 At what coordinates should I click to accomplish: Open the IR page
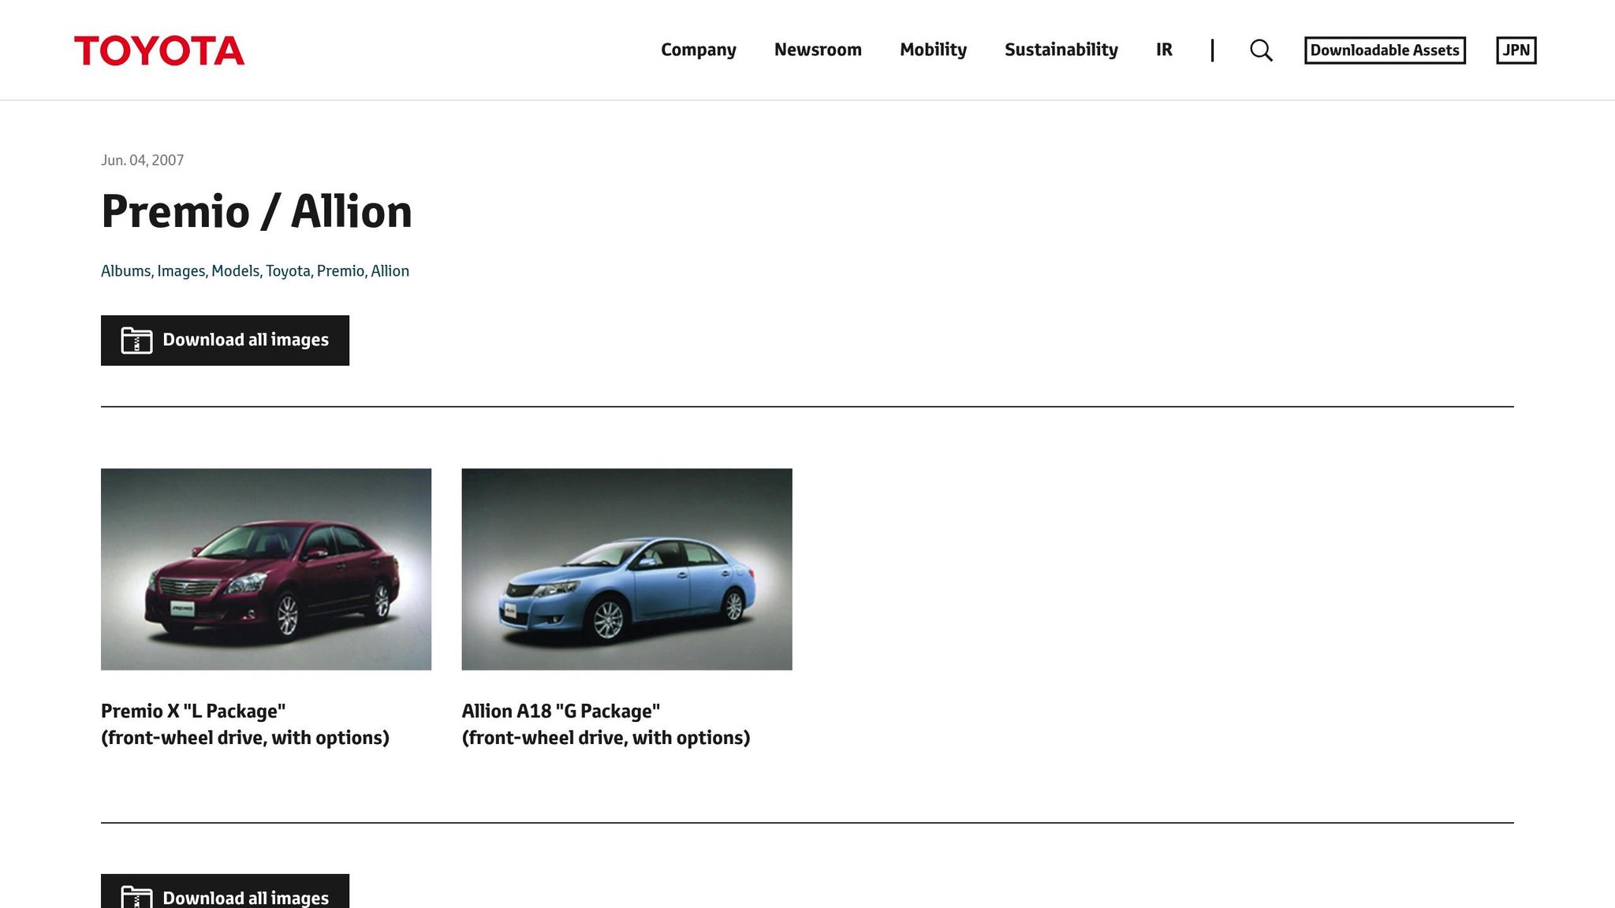click(x=1163, y=50)
